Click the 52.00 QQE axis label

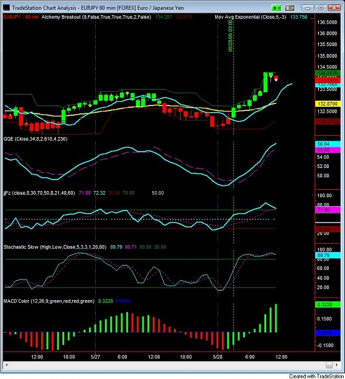(x=323, y=166)
